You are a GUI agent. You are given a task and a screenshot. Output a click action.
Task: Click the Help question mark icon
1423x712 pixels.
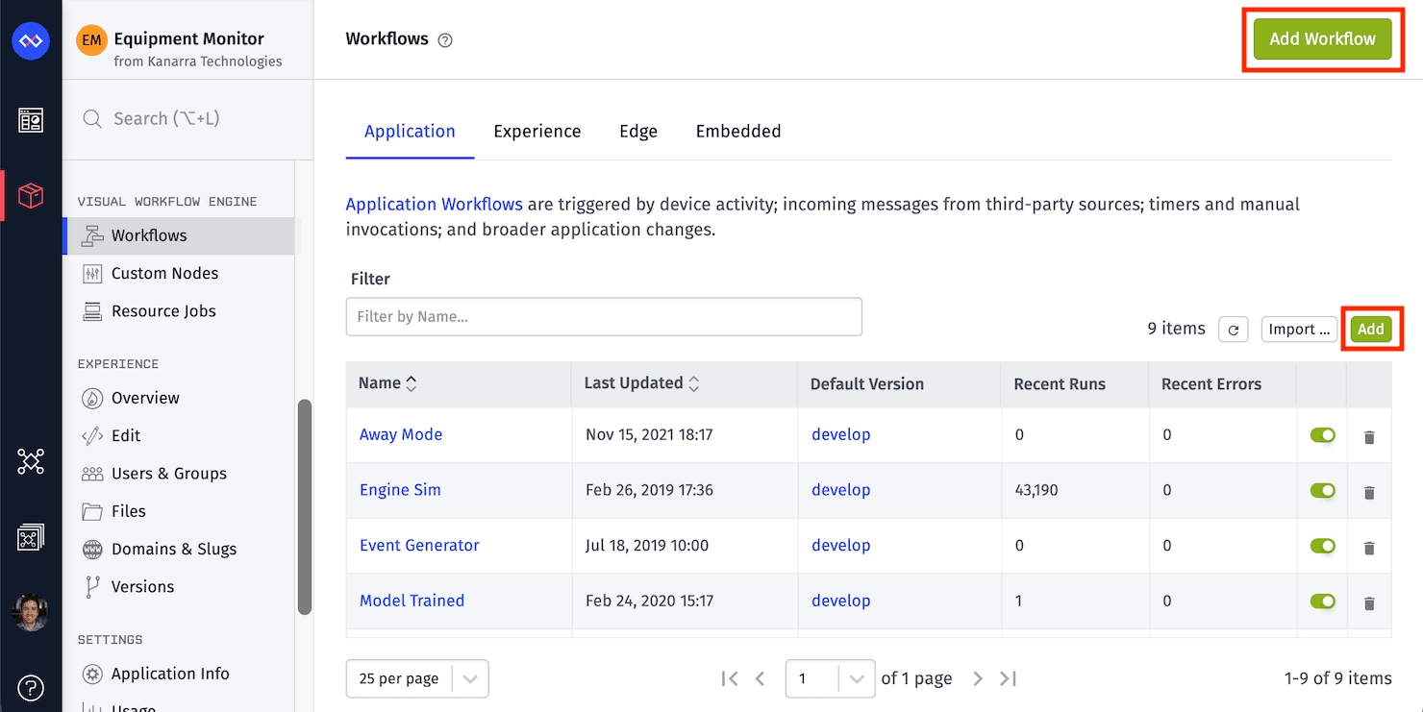point(31,688)
